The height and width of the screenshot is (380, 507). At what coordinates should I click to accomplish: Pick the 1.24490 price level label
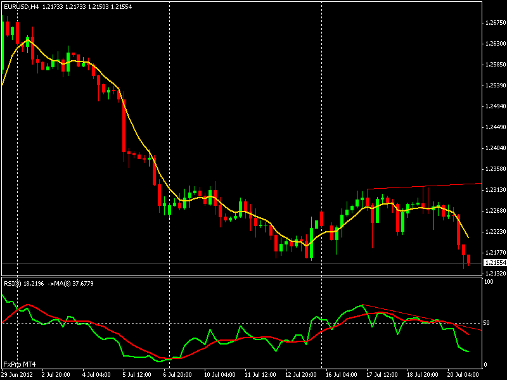(496, 127)
